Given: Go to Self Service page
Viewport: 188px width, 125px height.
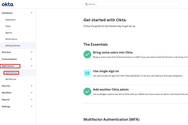Looking at the screenshot, I should click(x=11, y=79).
